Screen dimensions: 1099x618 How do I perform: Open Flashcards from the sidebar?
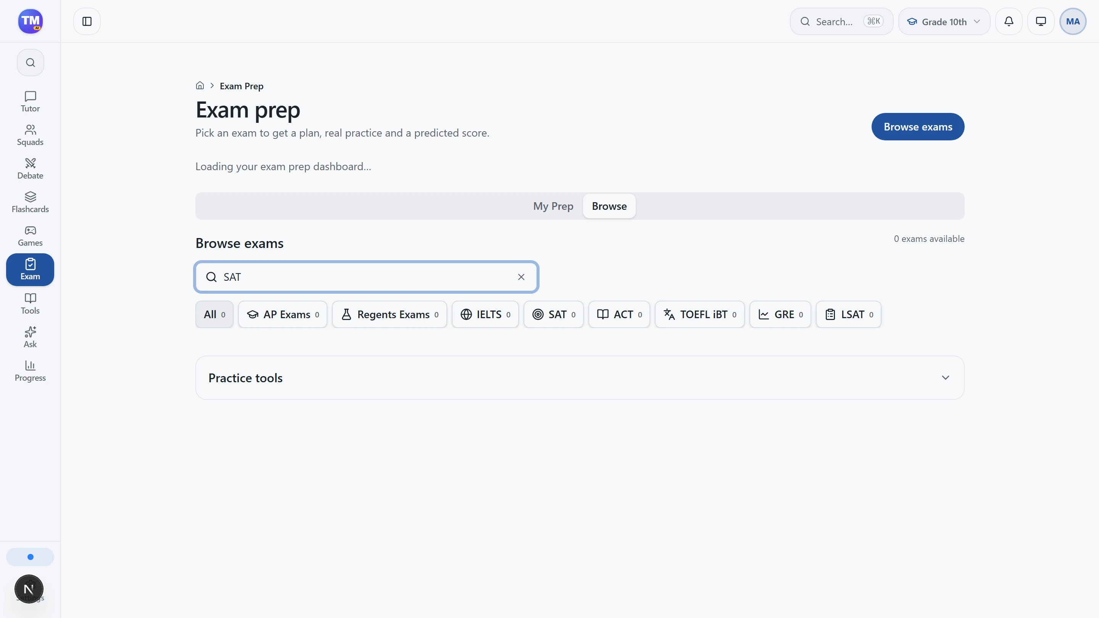(x=30, y=202)
